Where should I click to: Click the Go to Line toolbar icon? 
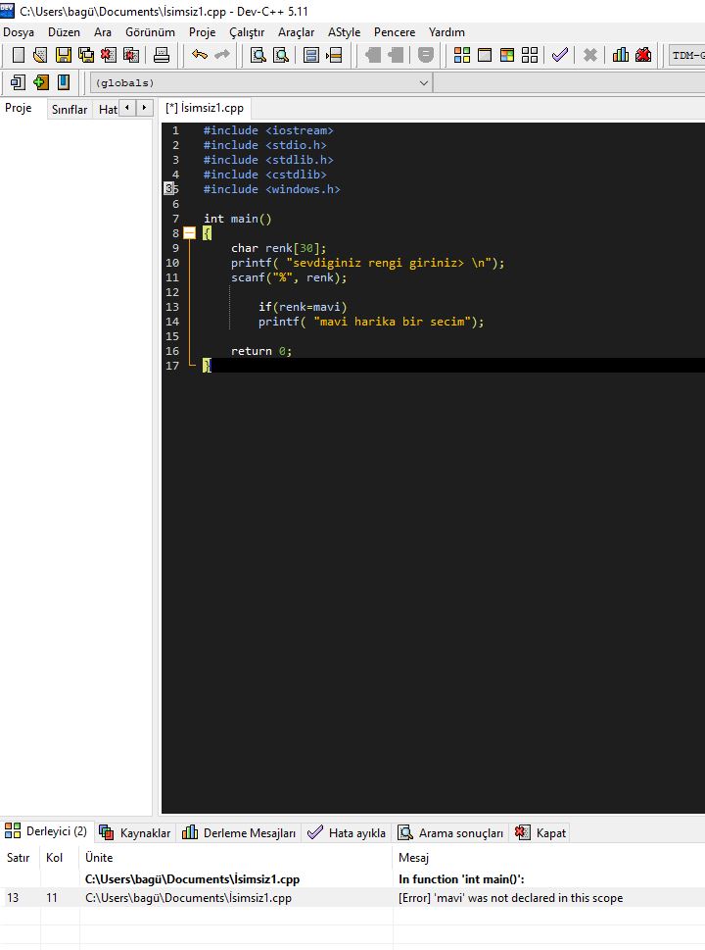(x=334, y=55)
